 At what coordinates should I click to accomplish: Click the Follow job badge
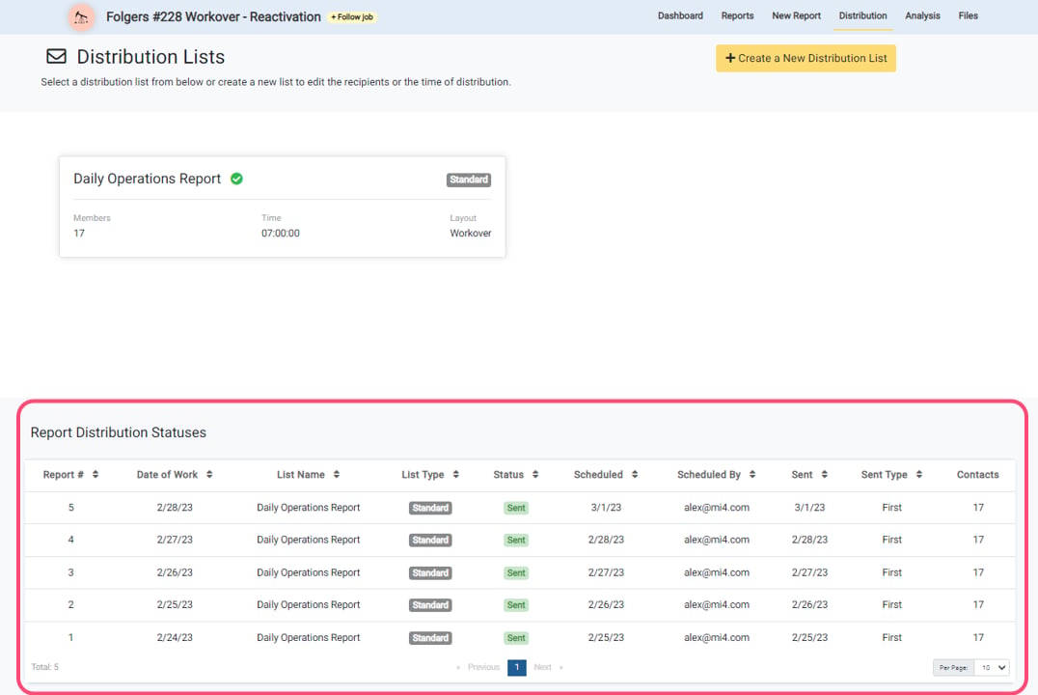352,17
